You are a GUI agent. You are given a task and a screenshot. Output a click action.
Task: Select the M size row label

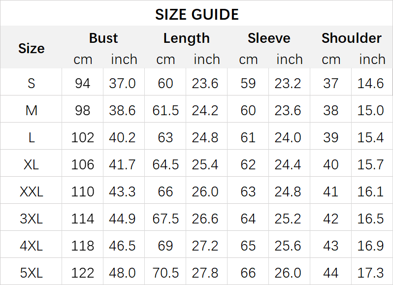[31, 110]
